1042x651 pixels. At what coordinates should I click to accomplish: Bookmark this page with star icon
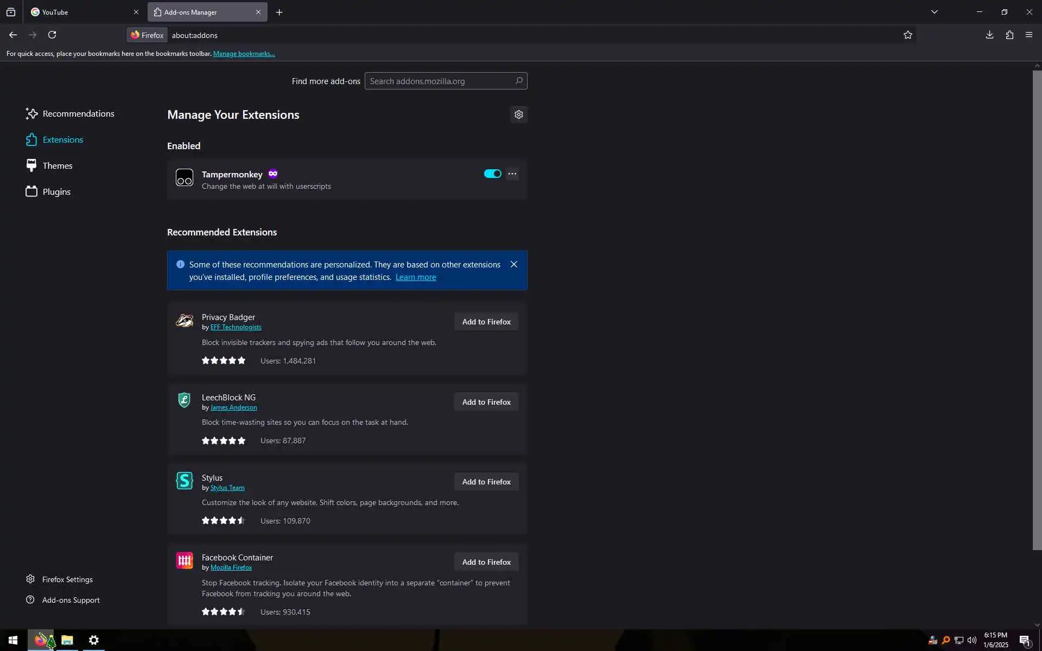(908, 35)
